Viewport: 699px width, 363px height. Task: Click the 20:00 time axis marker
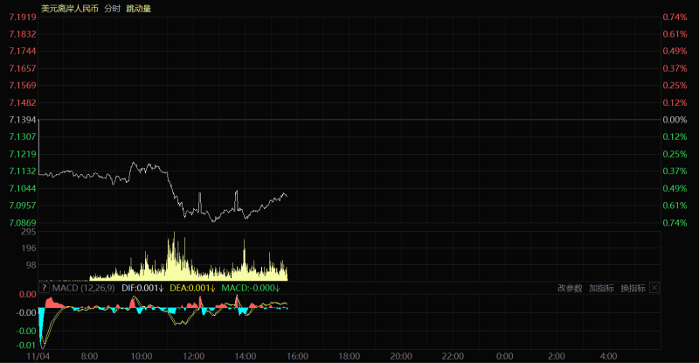tap(401, 356)
